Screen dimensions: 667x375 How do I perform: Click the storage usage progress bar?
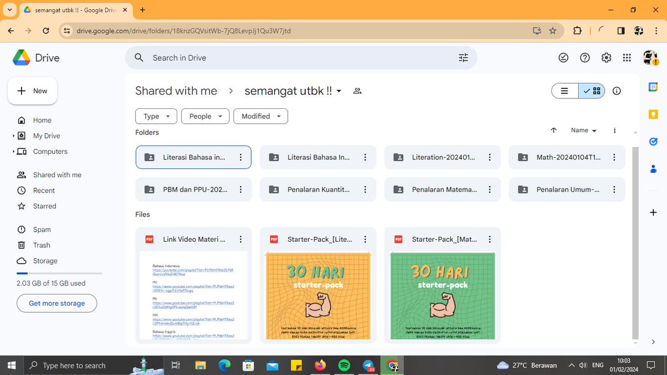pos(59,273)
